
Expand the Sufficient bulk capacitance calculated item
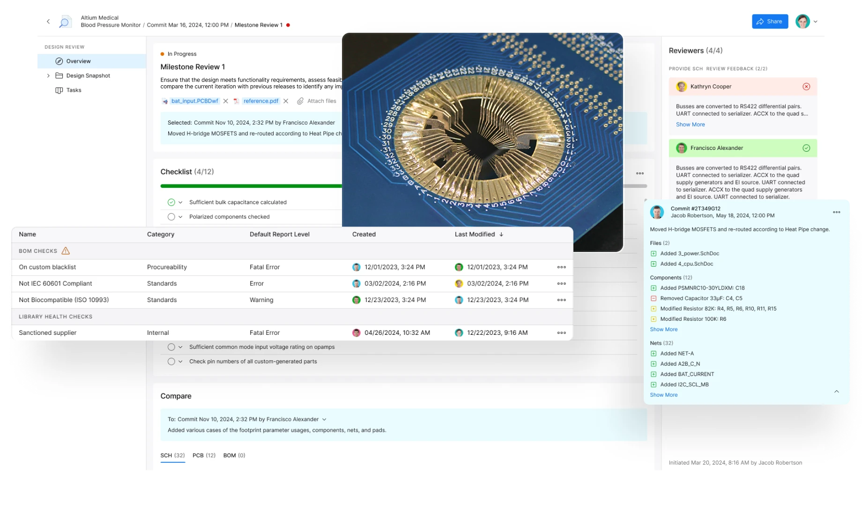pos(180,202)
